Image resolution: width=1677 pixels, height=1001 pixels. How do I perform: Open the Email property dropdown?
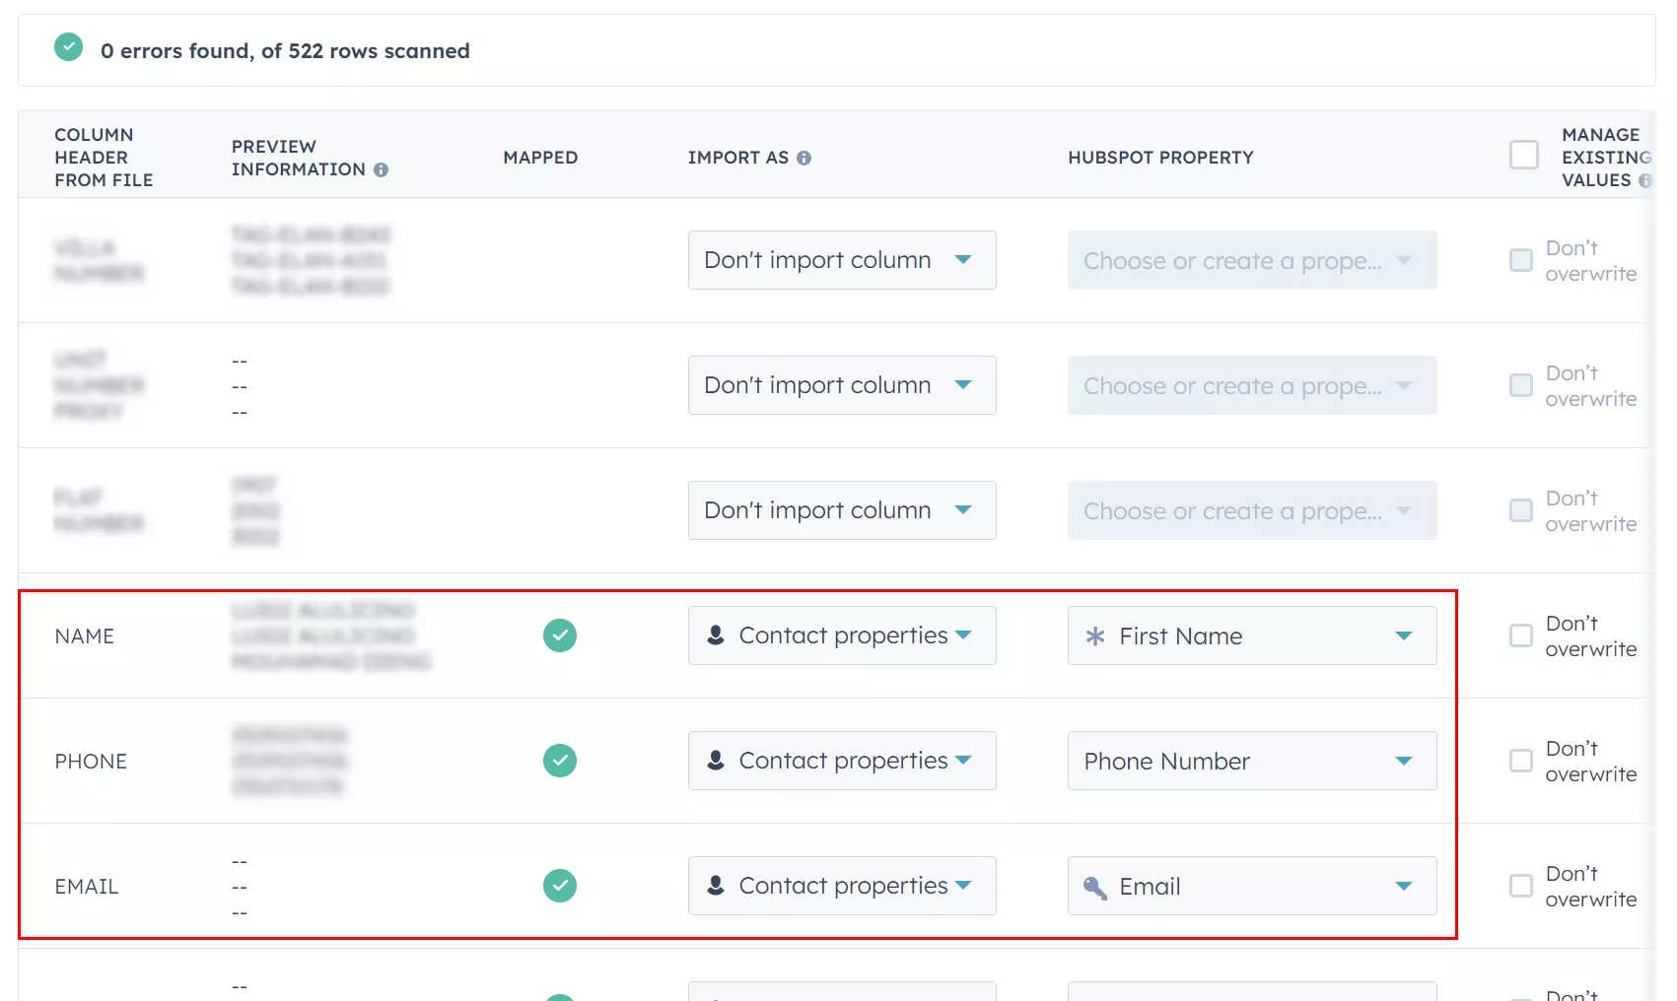pyautogui.click(x=1252, y=886)
